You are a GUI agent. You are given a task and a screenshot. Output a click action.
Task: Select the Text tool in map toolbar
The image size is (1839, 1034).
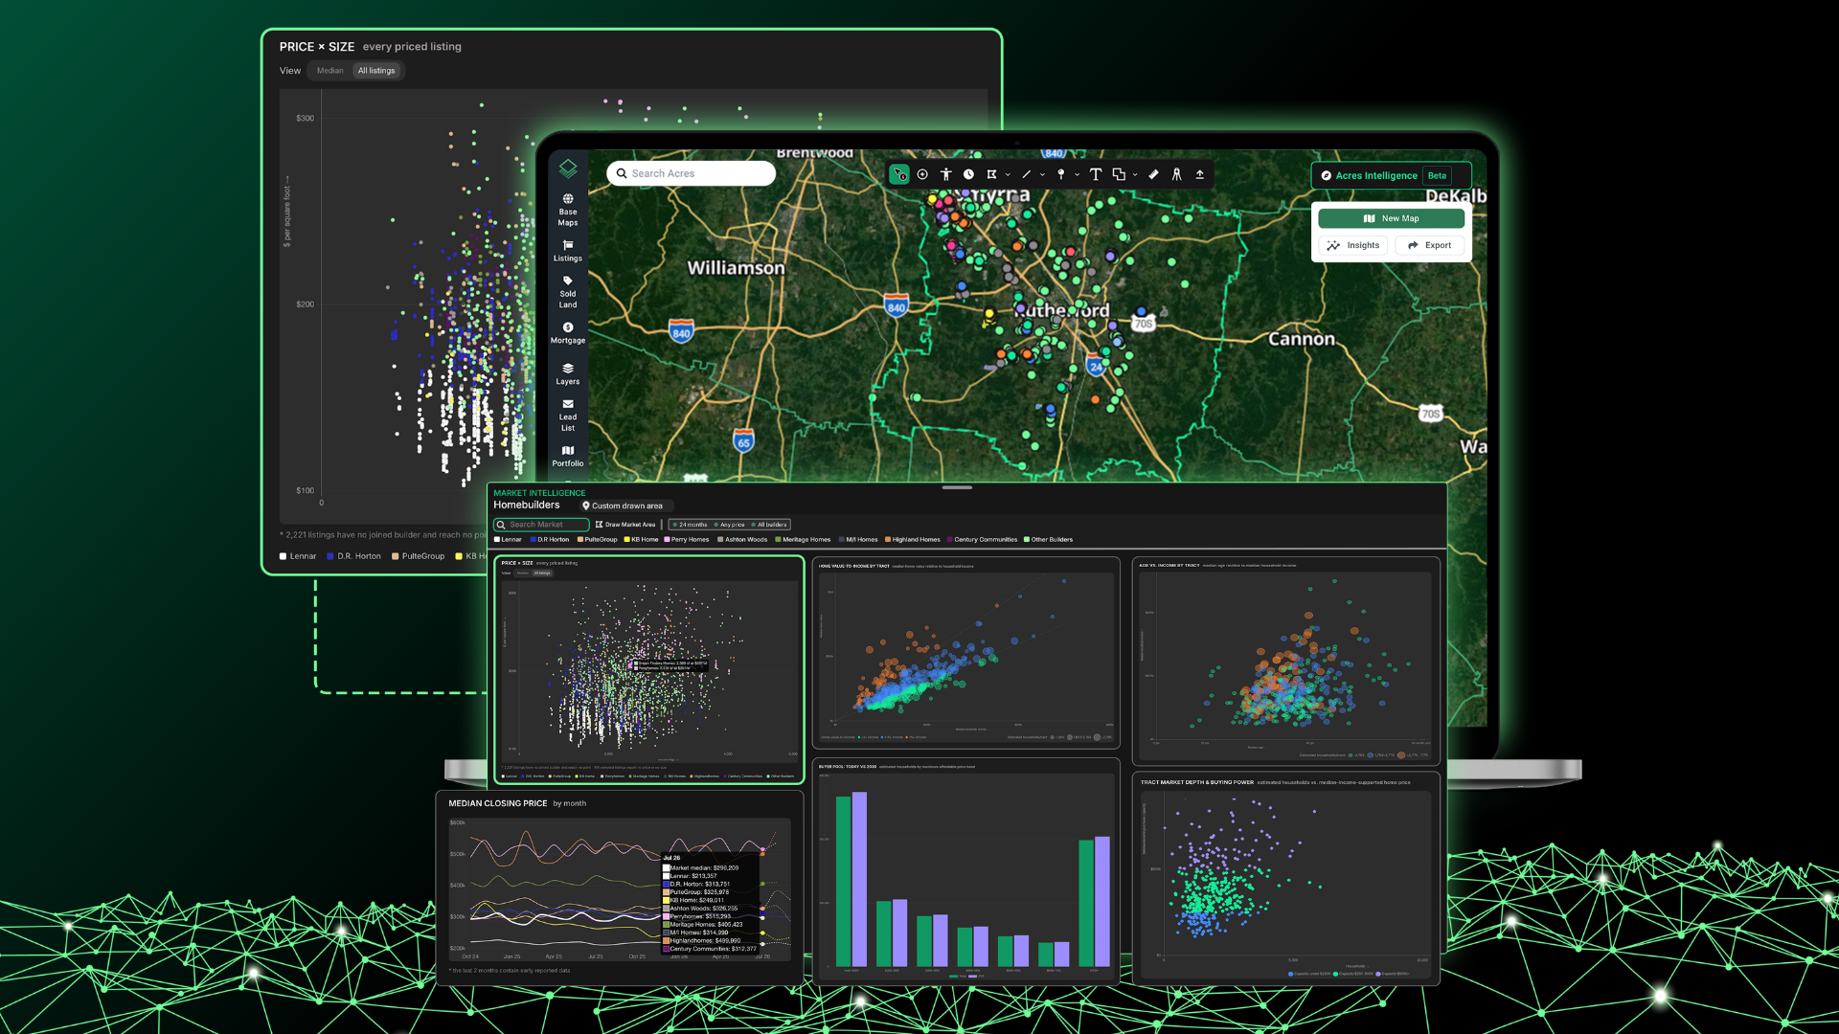tap(1095, 174)
